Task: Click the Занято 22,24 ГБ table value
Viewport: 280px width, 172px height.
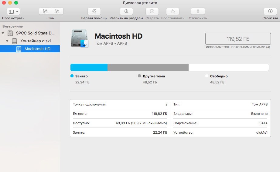Action: (x=160, y=132)
